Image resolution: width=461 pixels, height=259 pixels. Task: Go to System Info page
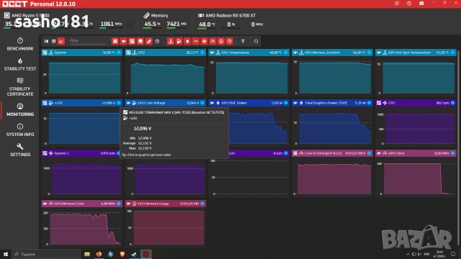coord(20,129)
